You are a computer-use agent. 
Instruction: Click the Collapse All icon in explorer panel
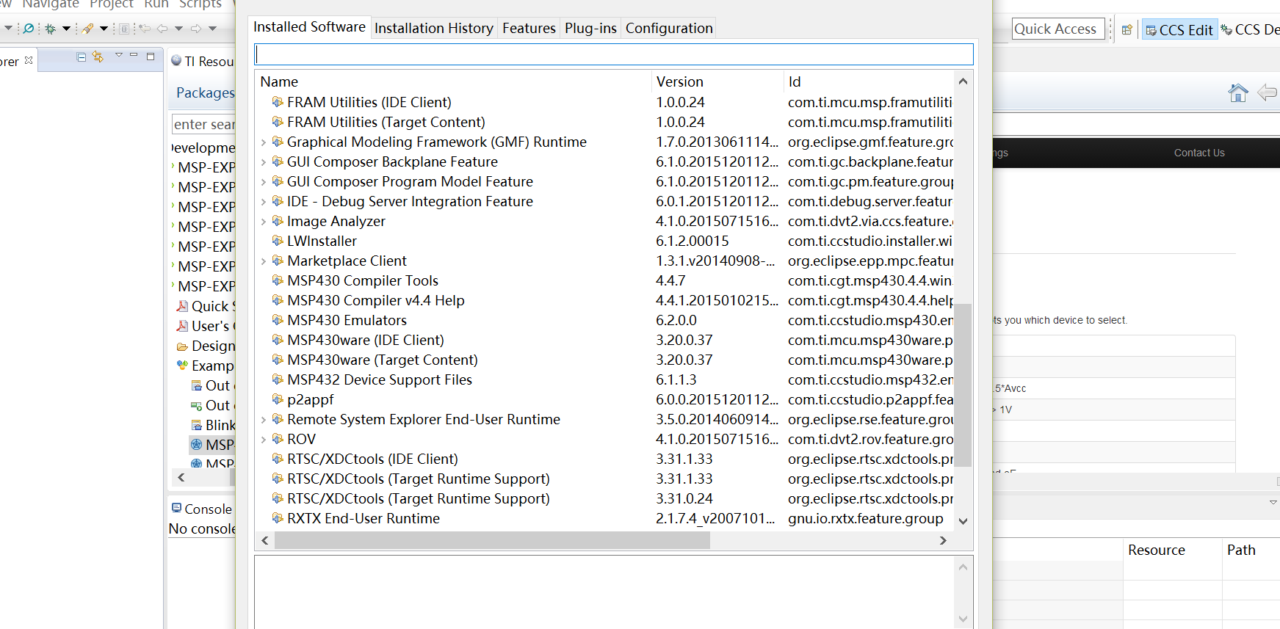(82, 57)
